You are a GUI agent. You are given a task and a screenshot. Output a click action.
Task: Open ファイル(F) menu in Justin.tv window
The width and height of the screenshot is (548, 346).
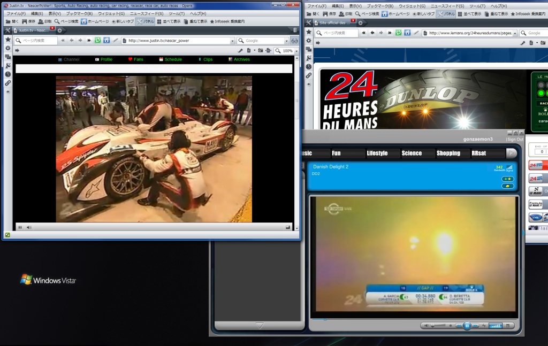(16, 13)
